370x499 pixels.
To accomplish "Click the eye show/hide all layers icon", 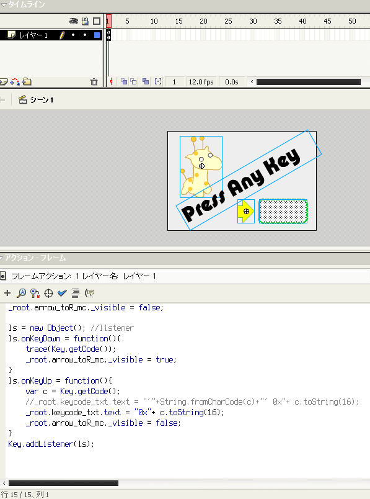I will point(73,21).
